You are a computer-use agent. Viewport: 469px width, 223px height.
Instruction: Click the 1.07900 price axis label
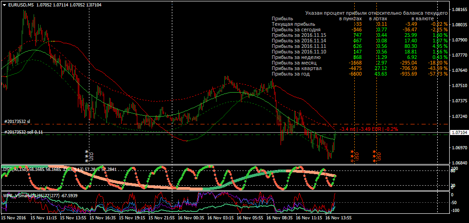(x=460, y=40)
